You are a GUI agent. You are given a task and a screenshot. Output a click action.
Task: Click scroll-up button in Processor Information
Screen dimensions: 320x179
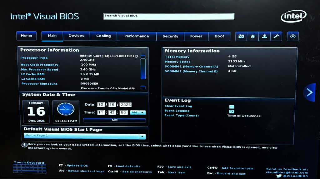click(x=143, y=56)
